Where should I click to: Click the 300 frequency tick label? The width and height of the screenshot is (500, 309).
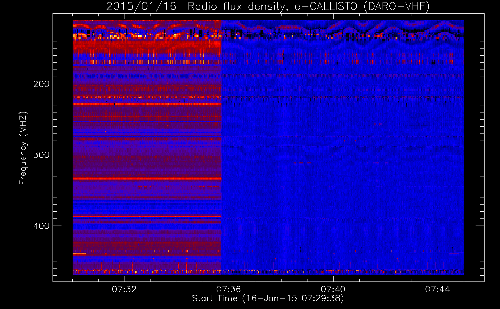point(41,155)
